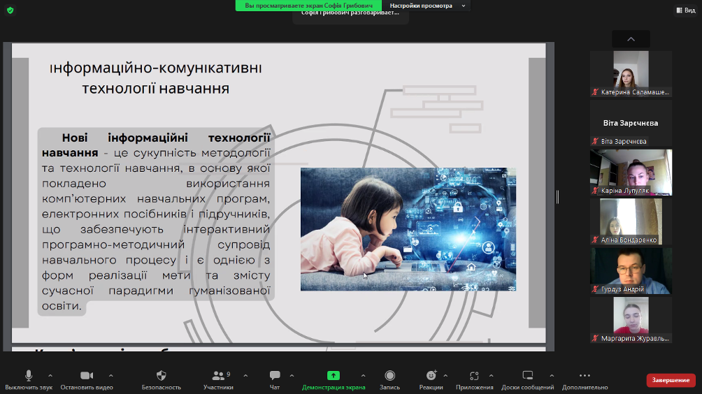Expand audio options arrow beside the microphone
Image resolution: width=702 pixels, height=394 pixels.
click(x=50, y=376)
